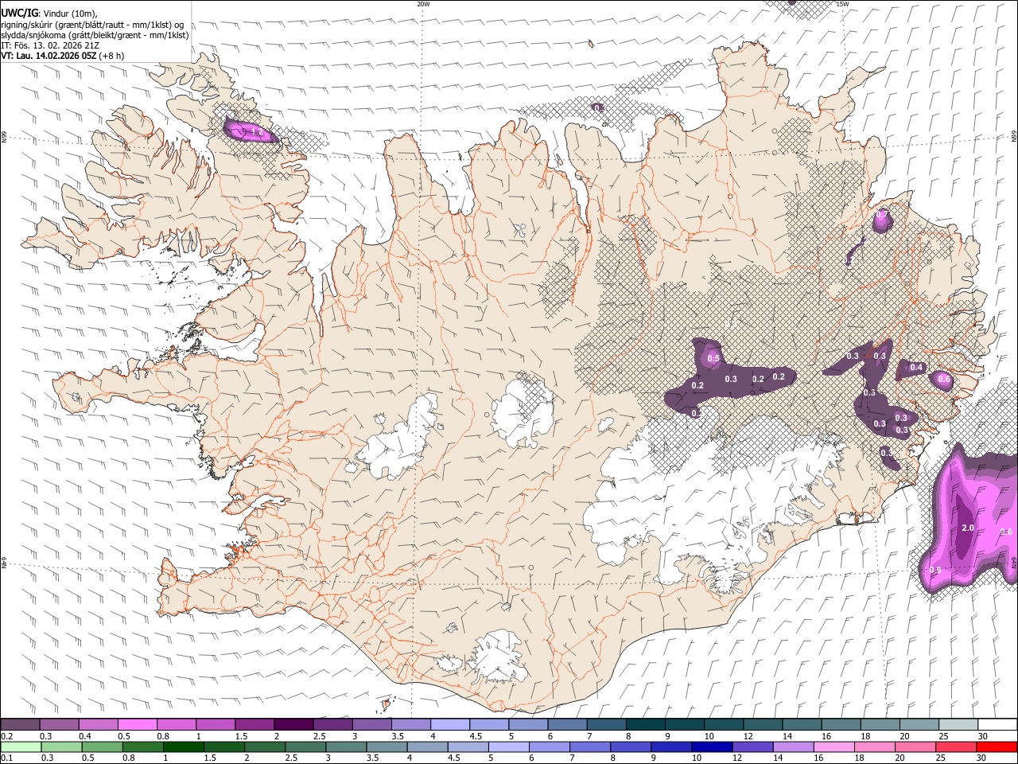The width and height of the screenshot is (1018, 764).
Task: Pick the bright pink 0.5 swatch in purple legend row
Action: 137,724
